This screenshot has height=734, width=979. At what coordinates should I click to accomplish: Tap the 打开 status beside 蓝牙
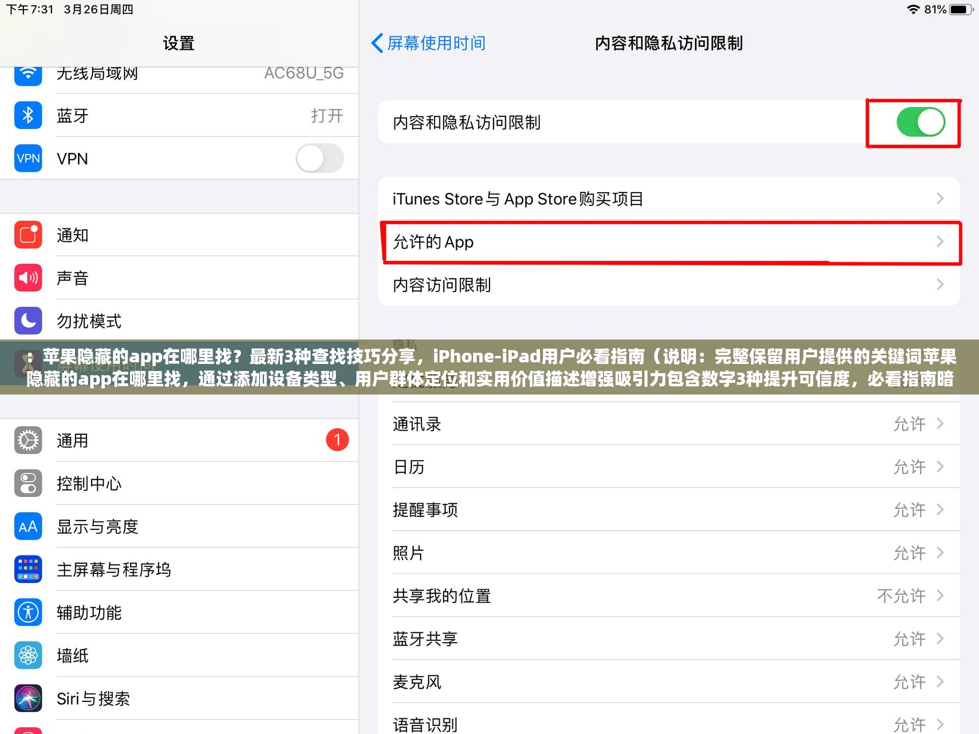point(327,116)
